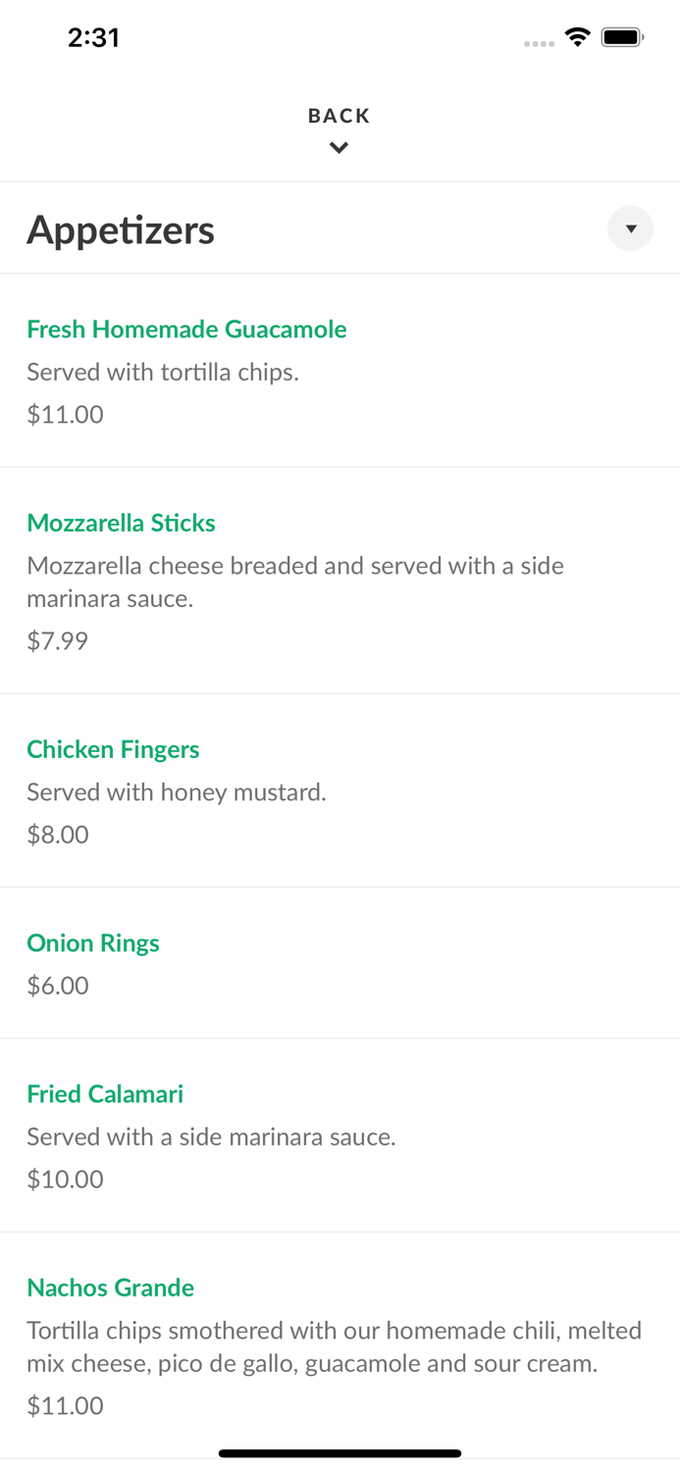Select Fresh Homemade Guacamole
Screen dimensions: 680x1471
tap(186, 330)
